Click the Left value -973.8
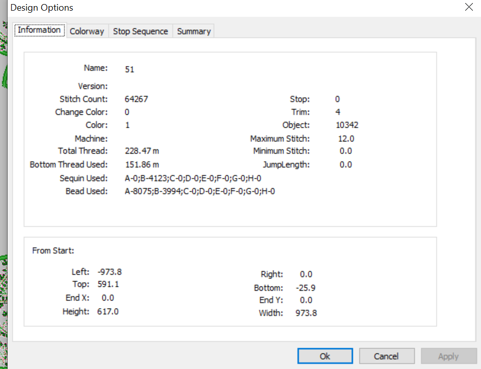 click(x=109, y=272)
